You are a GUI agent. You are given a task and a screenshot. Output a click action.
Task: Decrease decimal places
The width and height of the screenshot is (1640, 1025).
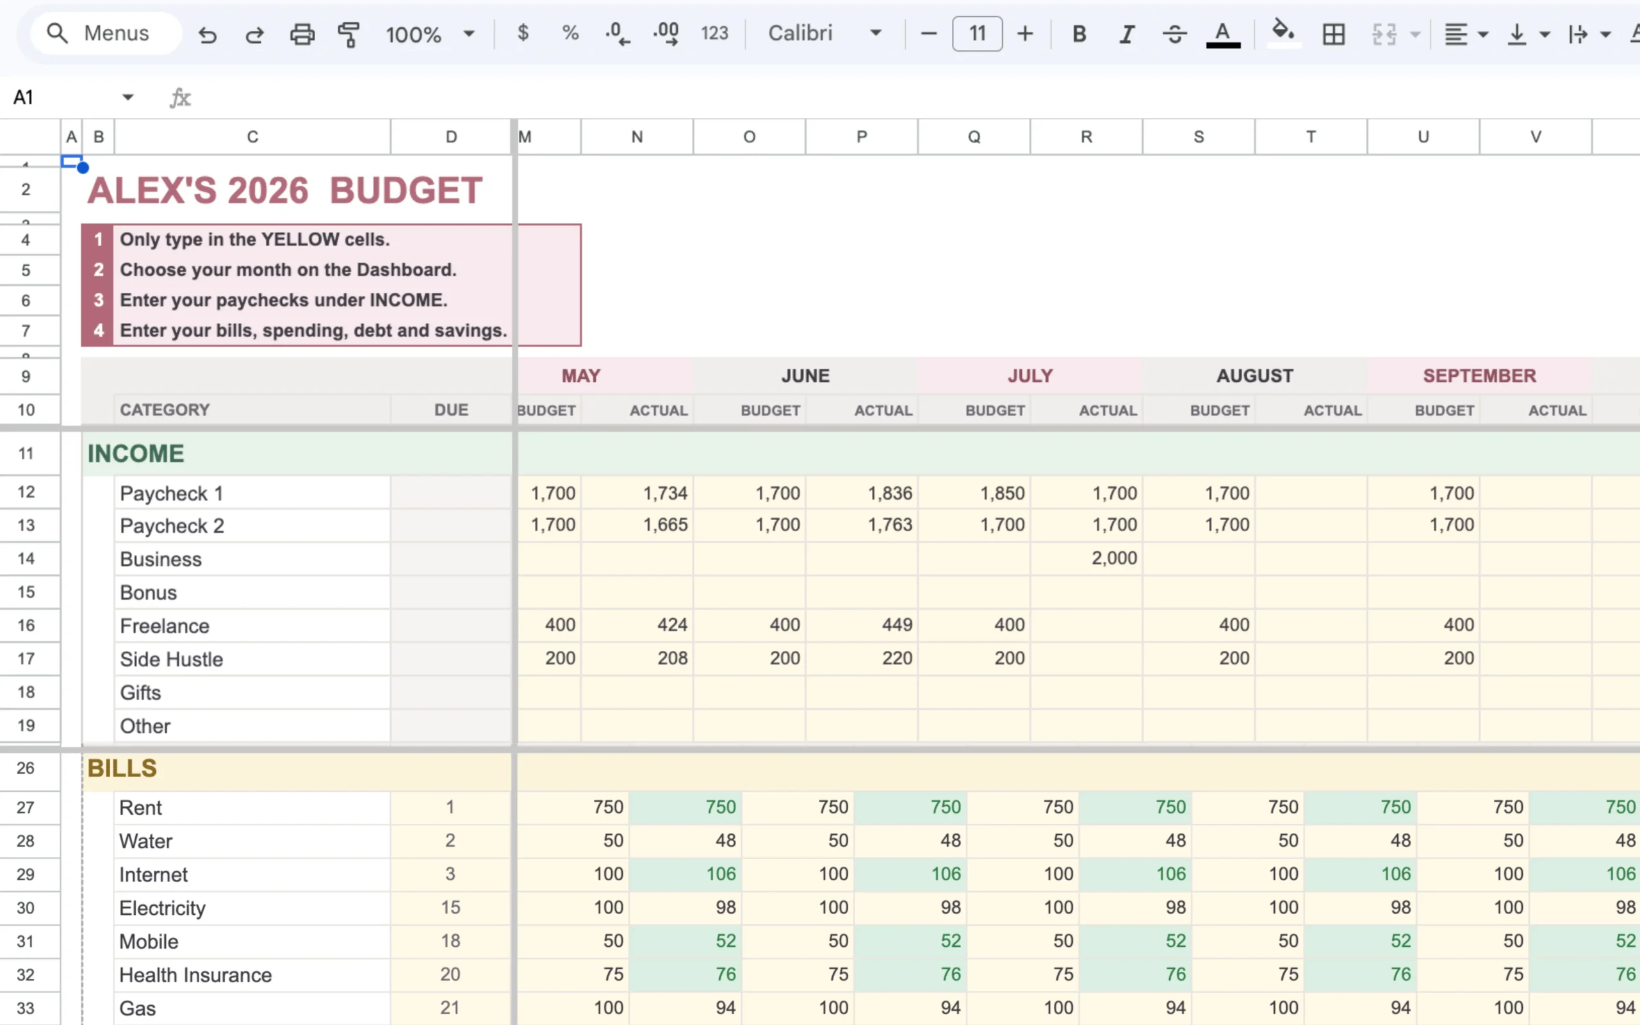coord(618,33)
